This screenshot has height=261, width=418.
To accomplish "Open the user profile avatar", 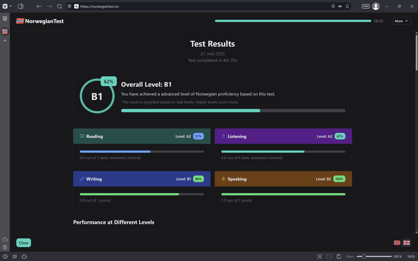I will coord(376,6).
